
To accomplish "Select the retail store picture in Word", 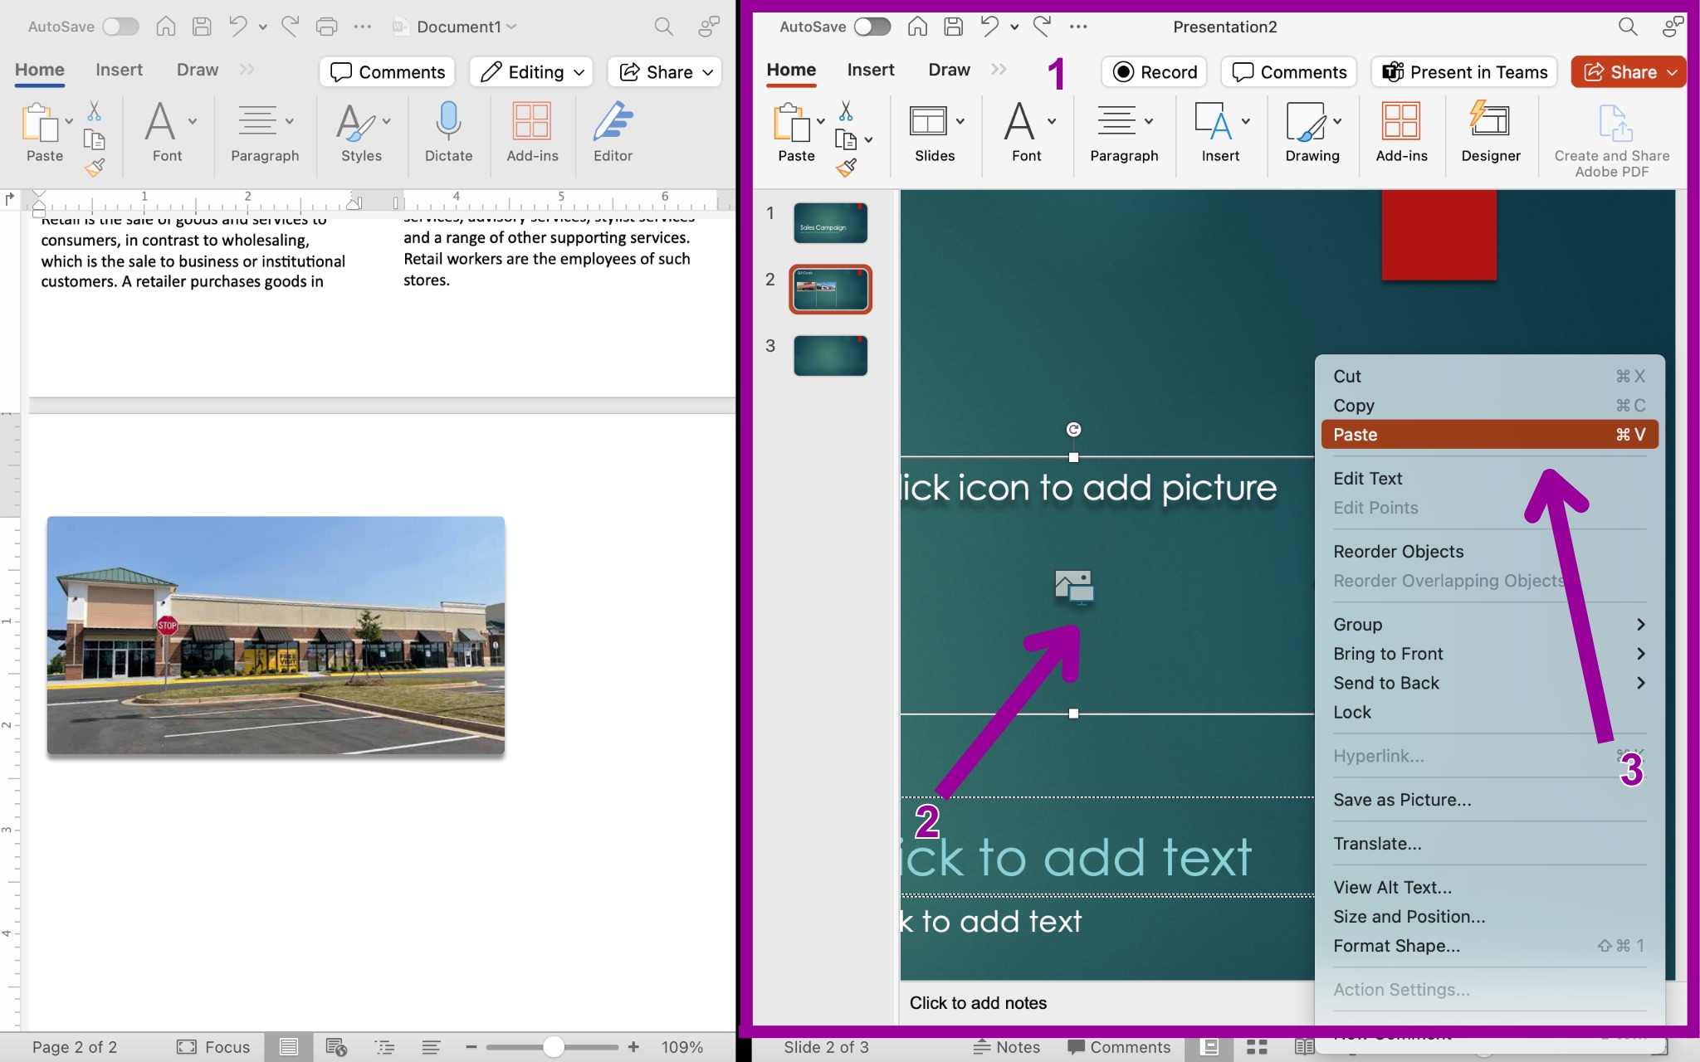I will click(x=276, y=635).
